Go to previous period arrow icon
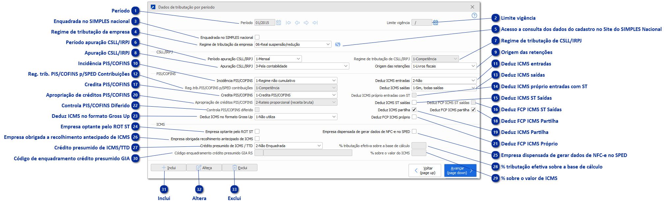 point(297,23)
